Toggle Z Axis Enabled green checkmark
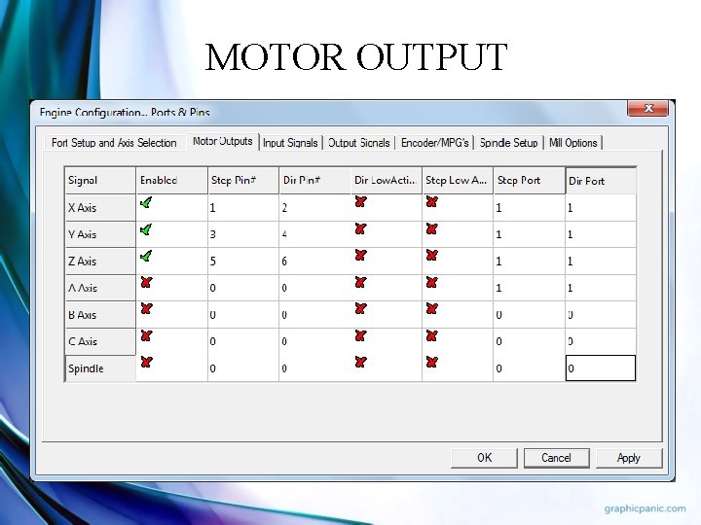 (146, 257)
